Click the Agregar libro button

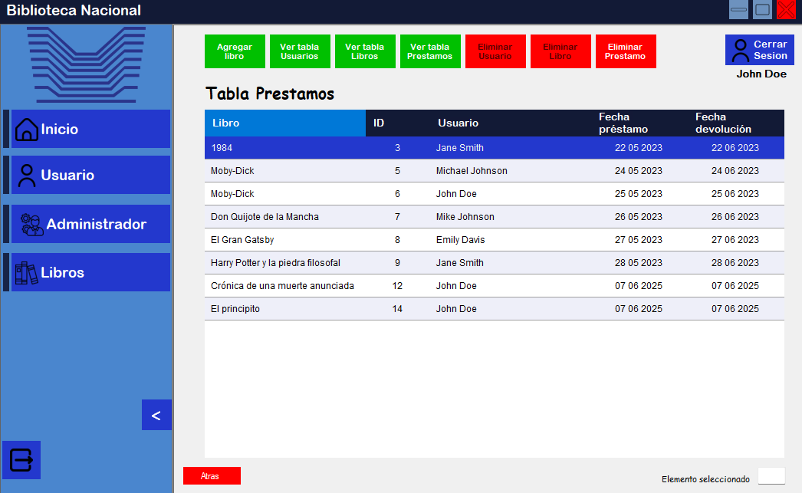[x=235, y=51]
